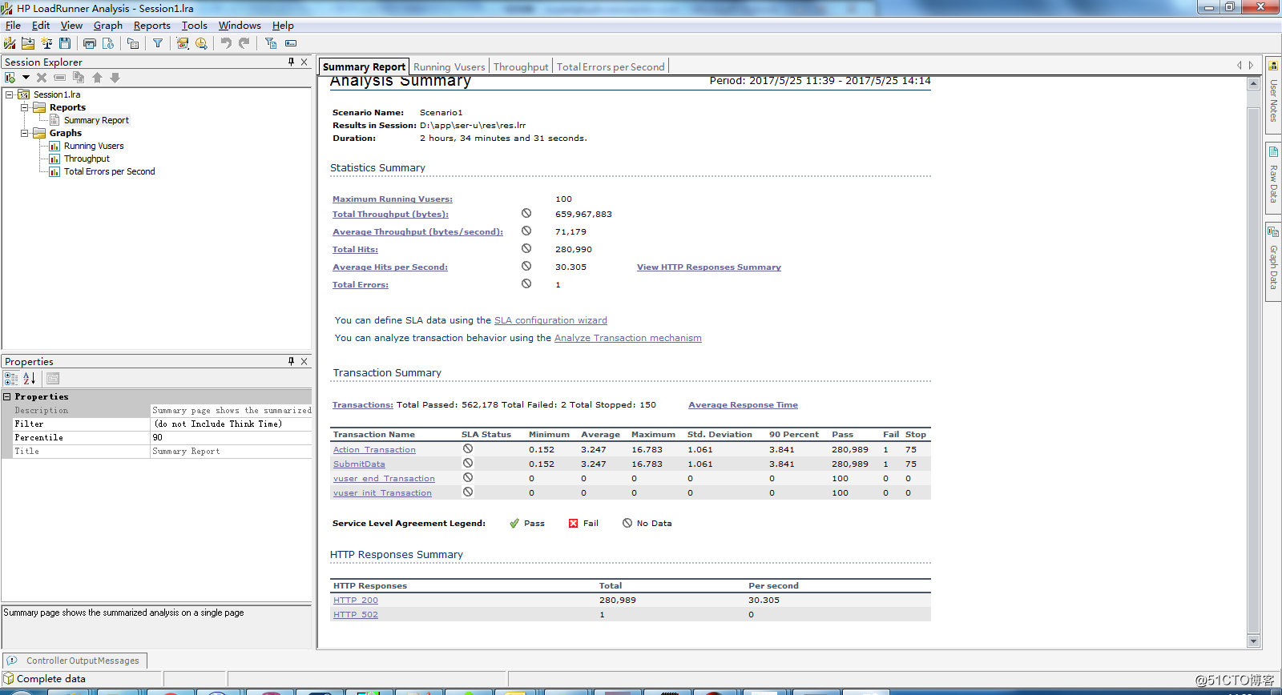Screen dimensions: 1282x695
Task: Click the Undo arrow in the toolbar
Action: click(x=226, y=43)
